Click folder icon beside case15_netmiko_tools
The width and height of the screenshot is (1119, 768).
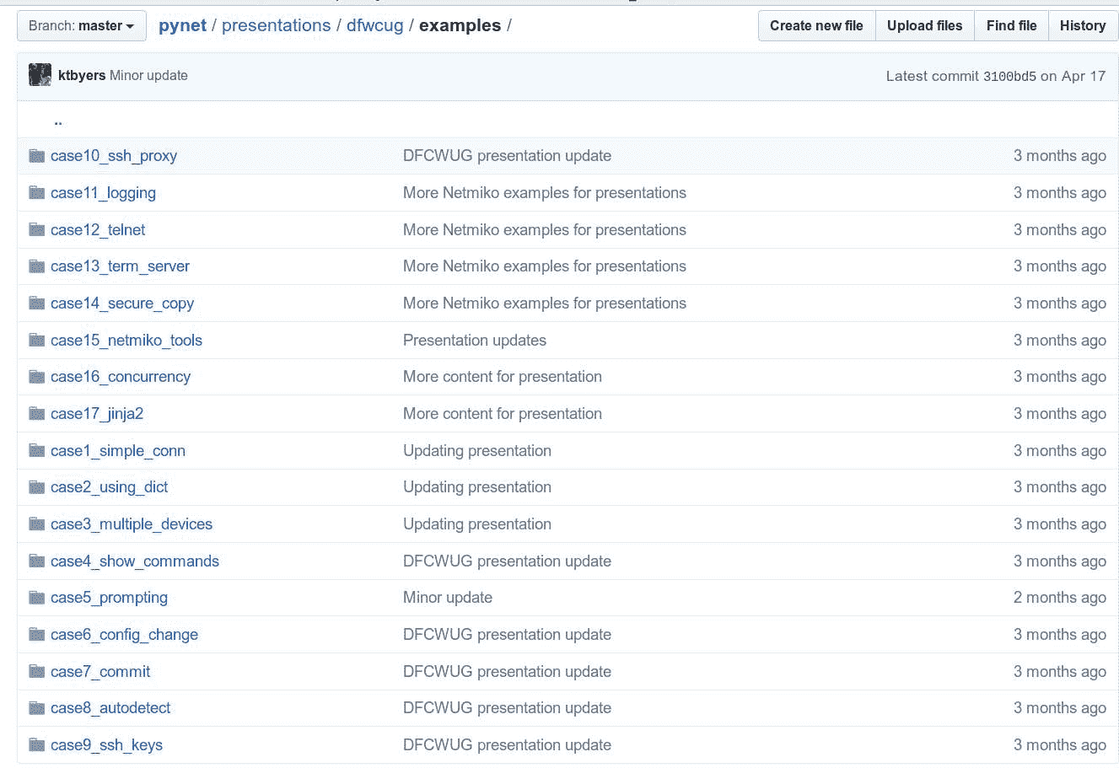36,340
